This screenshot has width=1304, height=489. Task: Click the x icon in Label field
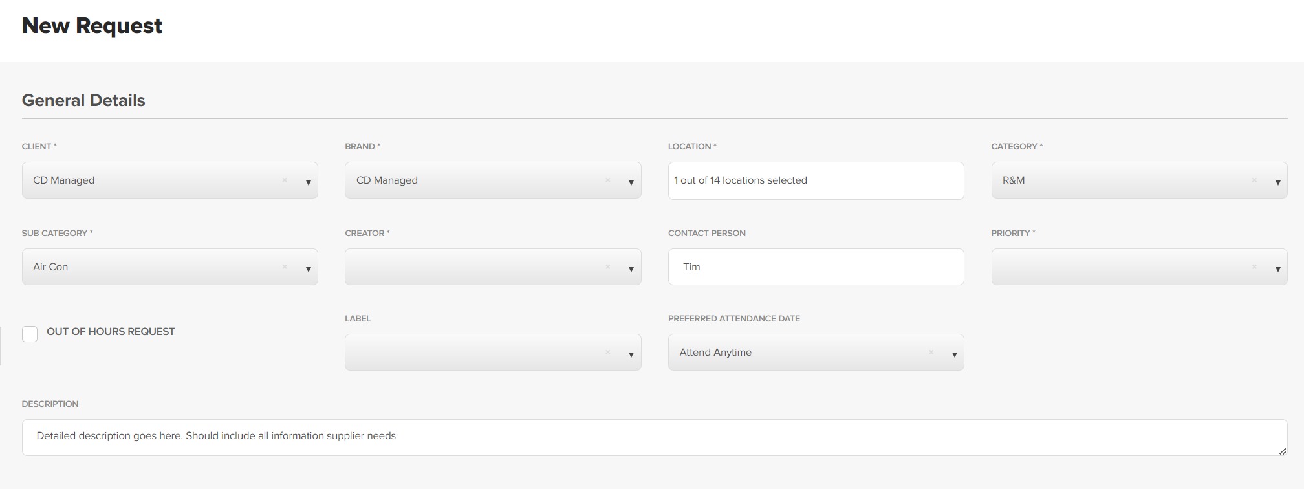click(607, 353)
